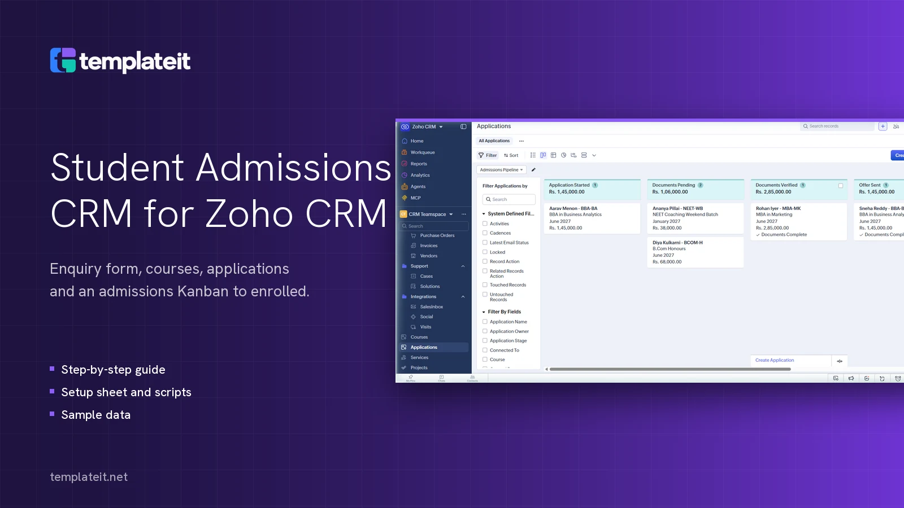Open Contacts in the bottom bar
Viewport: 904px width, 508px height.
point(472,378)
